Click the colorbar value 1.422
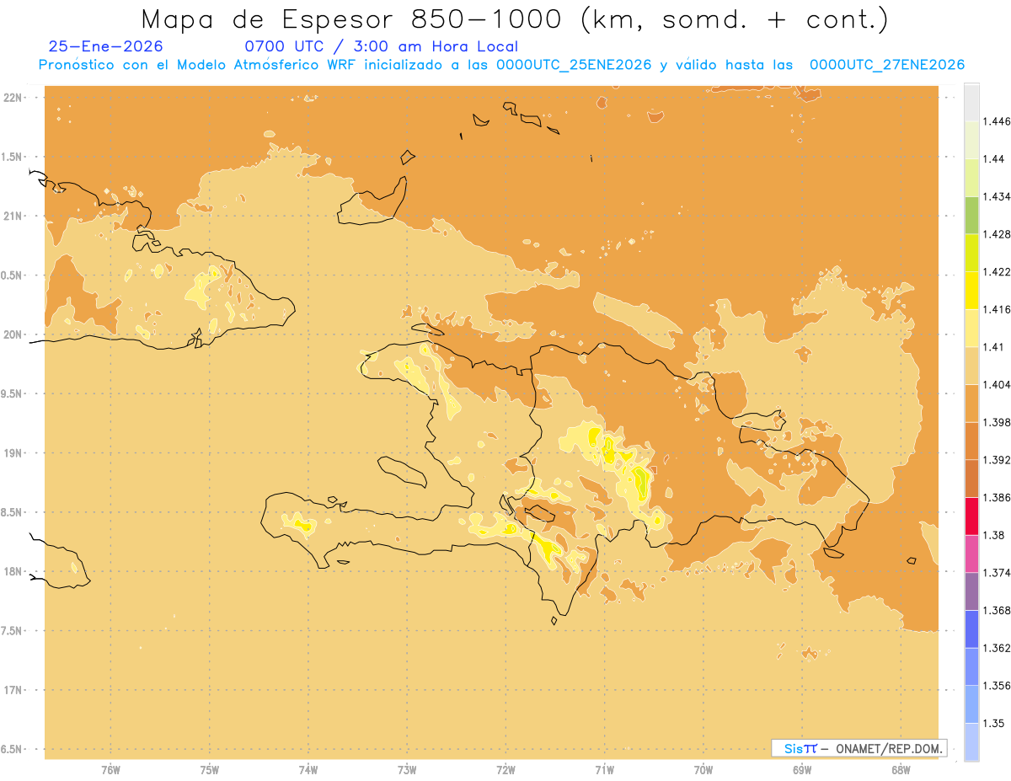 [998, 272]
